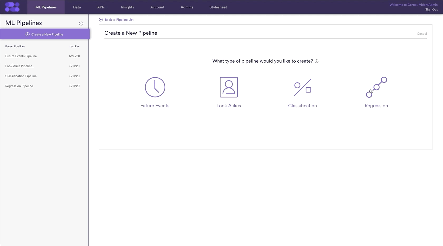This screenshot has width=443, height=246.
Task: Navigate to the Account tab
Action: coord(157,7)
